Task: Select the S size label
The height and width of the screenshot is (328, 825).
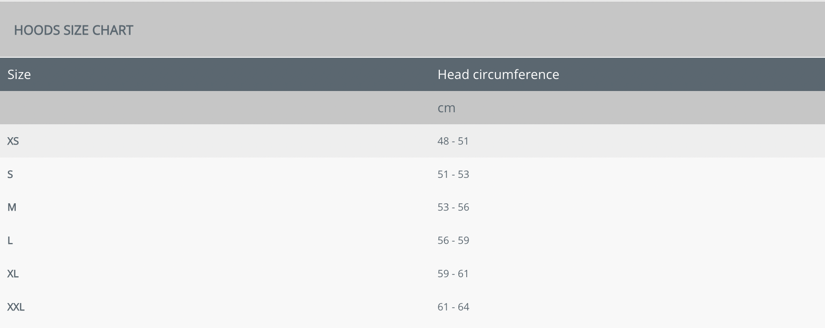Action: click(x=10, y=174)
